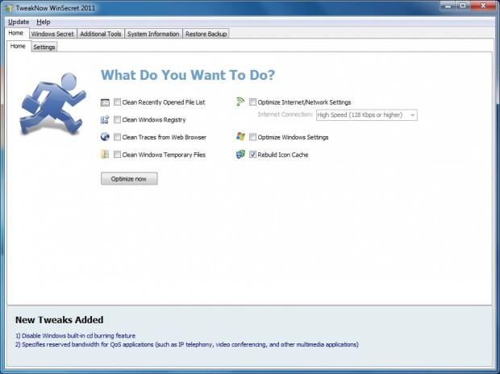Click the 'New Tweaks Added' heading
The image size is (500, 374).
tap(60, 320)
